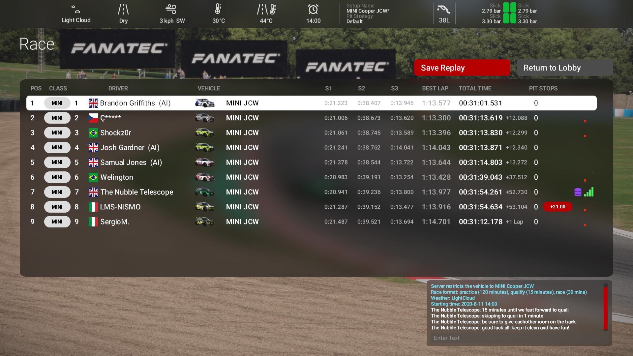The height and width of the screenshot is (356, 633).
Task: Click the +21.00 penalty badge
Action: pos(558,207)
